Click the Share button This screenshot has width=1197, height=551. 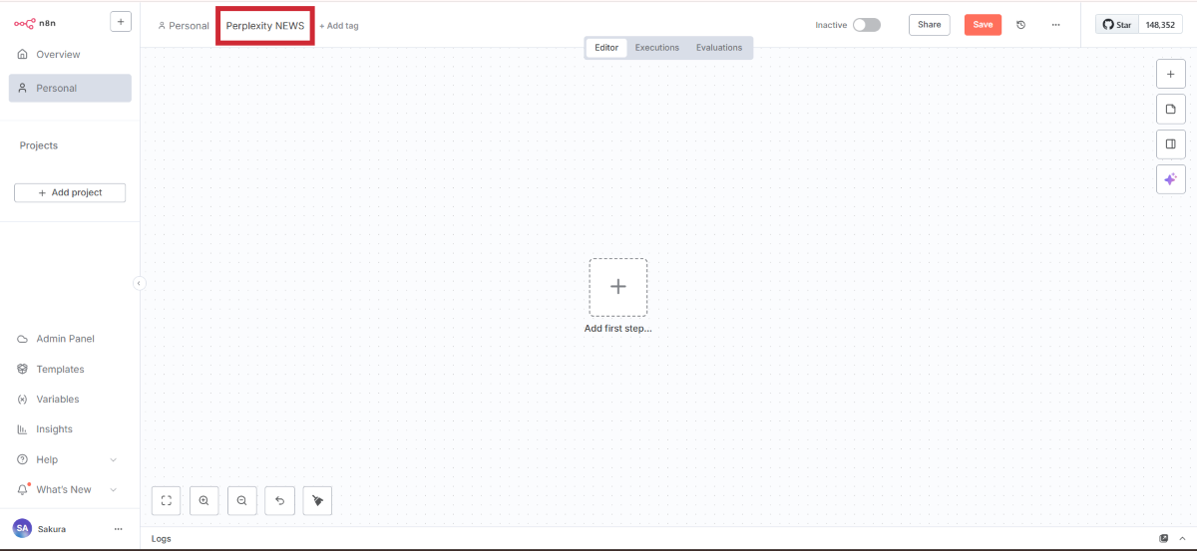pos(929,25)
